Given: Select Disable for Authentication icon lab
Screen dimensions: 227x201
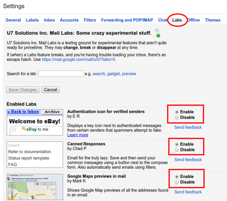Looking at the screenshot, I should pyautogui.click(x=177, y=117).
